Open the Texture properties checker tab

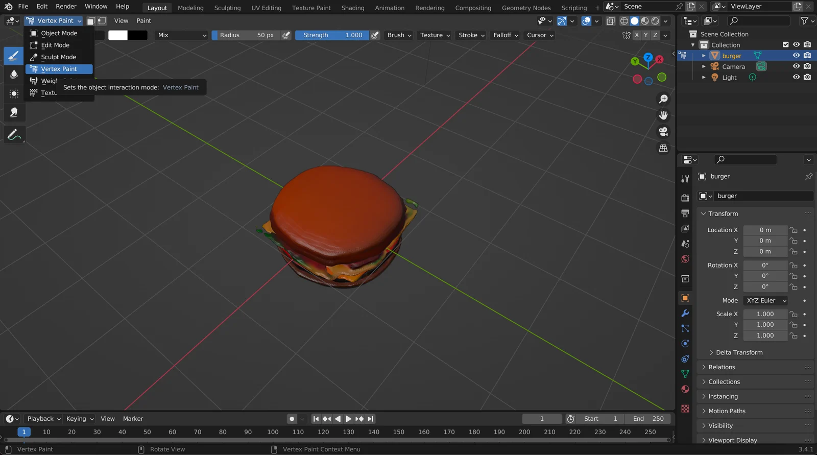coord(685,409)
